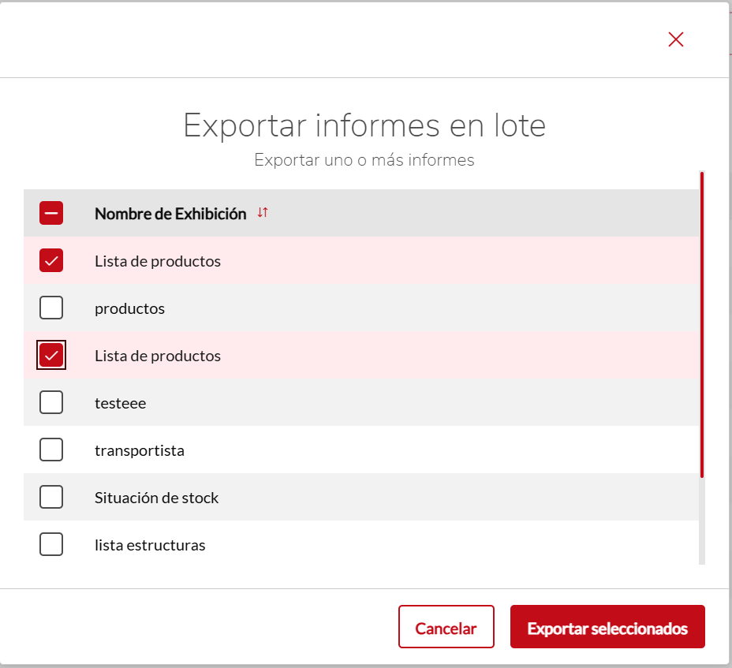Close the export dialog with the red X
This screenshot has height=668, width=732.
coord(675,39)
